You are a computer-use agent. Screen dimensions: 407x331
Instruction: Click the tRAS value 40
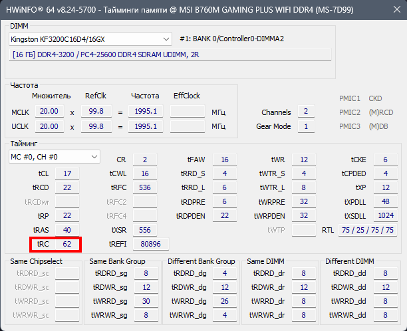click(67, 230)
